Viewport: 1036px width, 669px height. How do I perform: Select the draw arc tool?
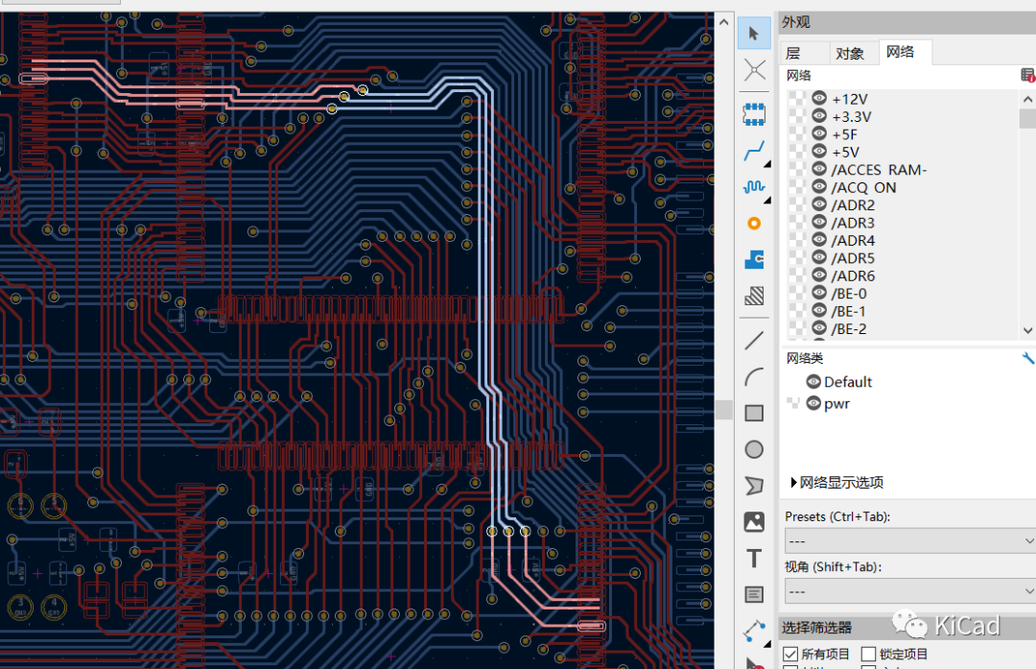coord(754,377)
